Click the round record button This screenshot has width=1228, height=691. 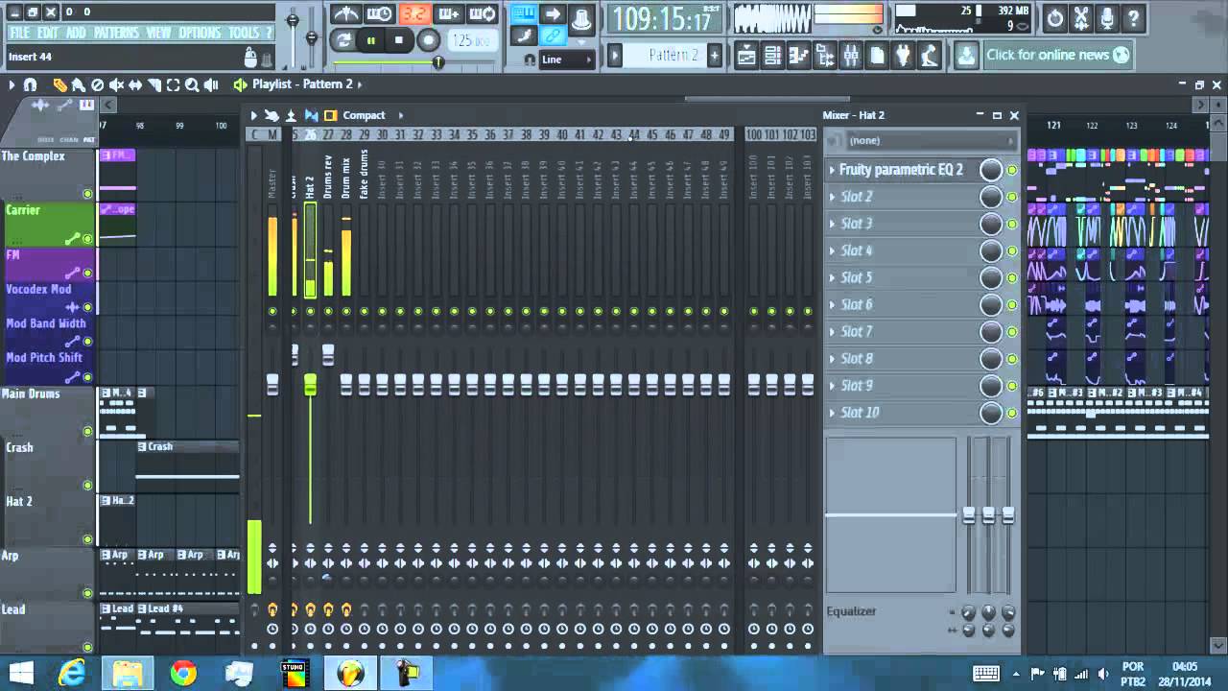click(x=429, y=40)
